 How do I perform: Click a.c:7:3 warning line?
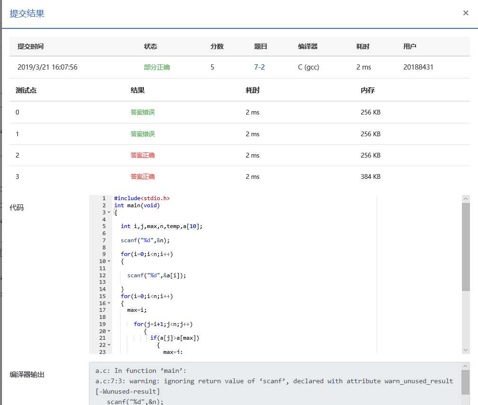(x=274, y=381)
